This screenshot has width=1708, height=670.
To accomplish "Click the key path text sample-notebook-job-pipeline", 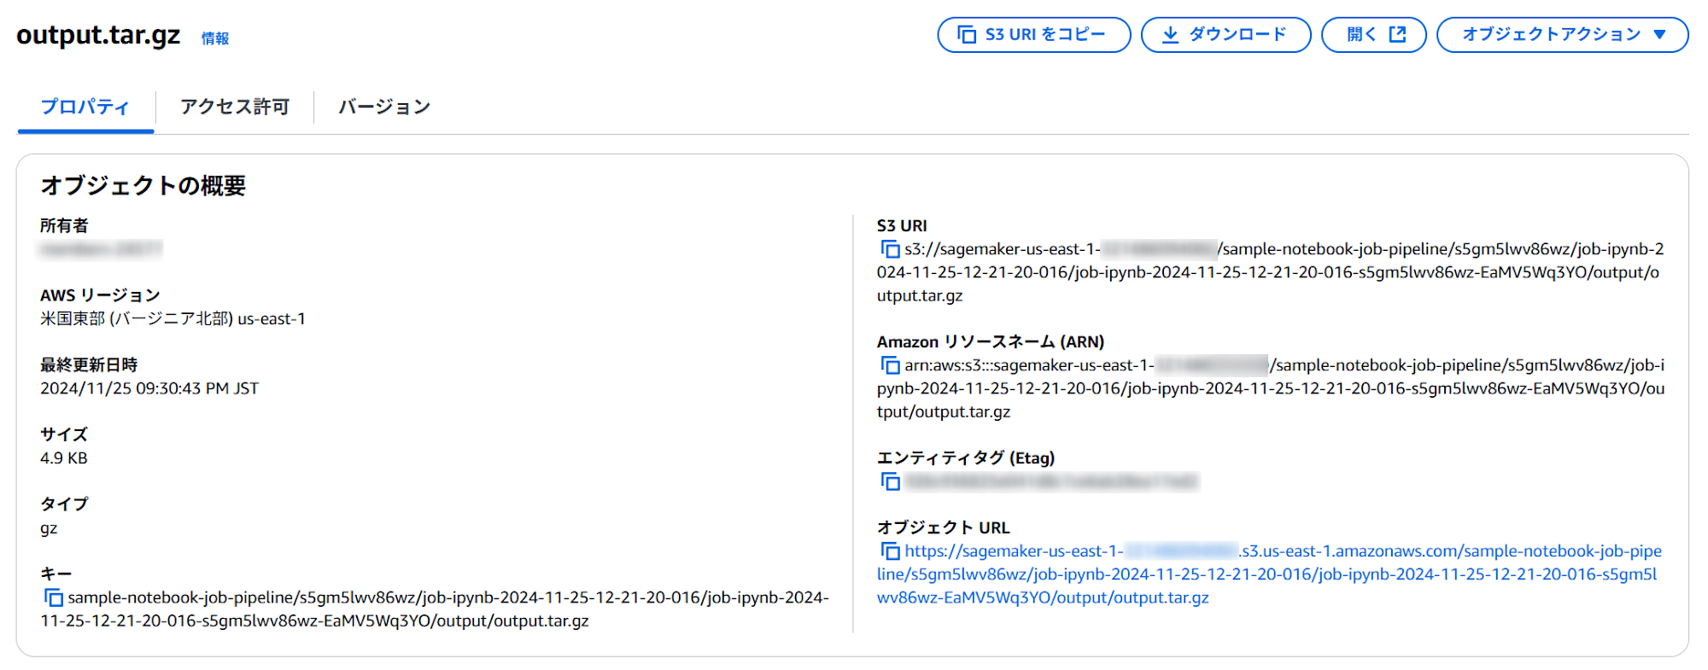I will click(436, 609).
